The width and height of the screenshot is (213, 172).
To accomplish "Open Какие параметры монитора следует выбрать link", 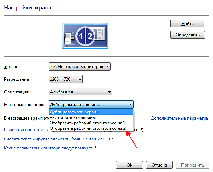I will (50, 148).
